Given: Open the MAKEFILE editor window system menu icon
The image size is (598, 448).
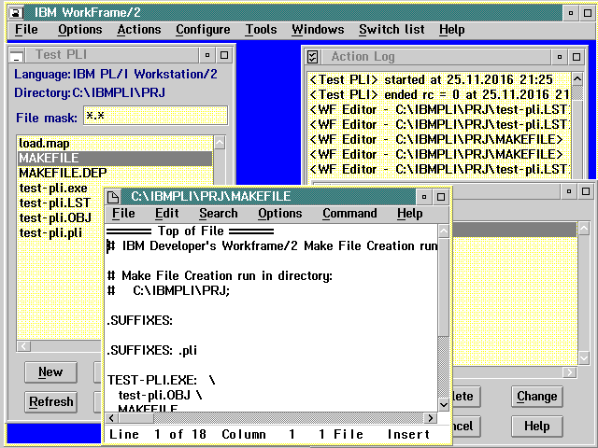Looking at the screenshot, I should point(113,197).
